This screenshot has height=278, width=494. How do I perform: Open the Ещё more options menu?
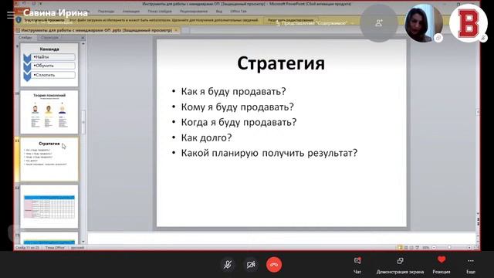pyautogui.click(x=471, y=265)
